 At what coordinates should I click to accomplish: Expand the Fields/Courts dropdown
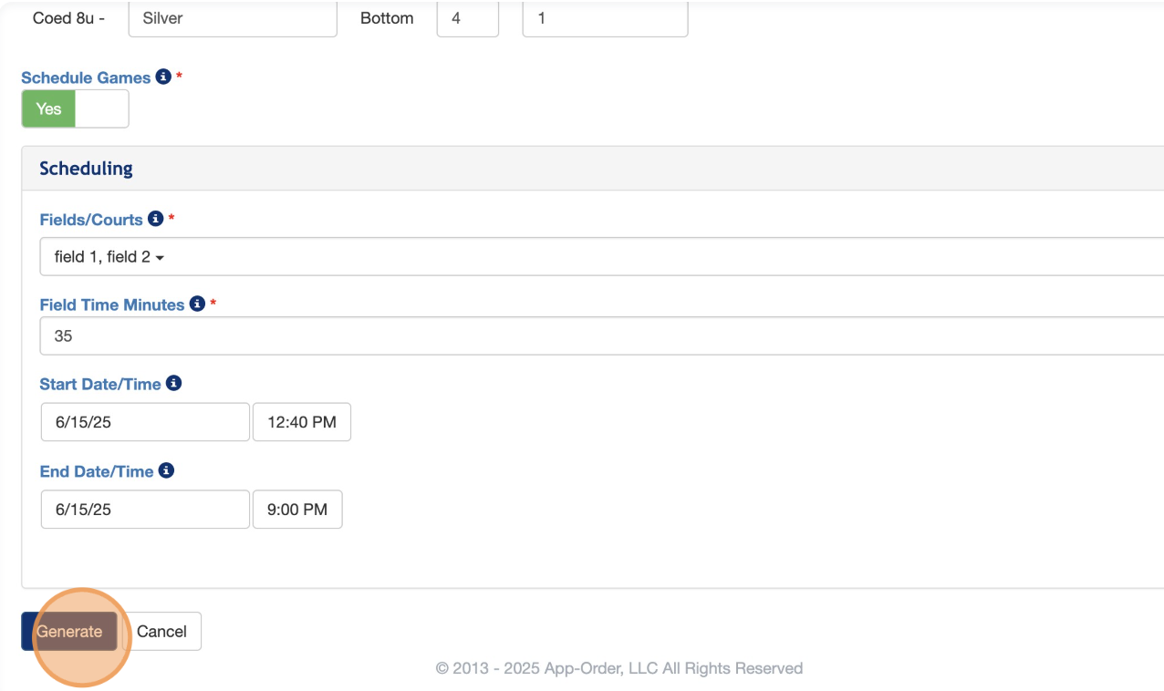[x=602, y=257]
